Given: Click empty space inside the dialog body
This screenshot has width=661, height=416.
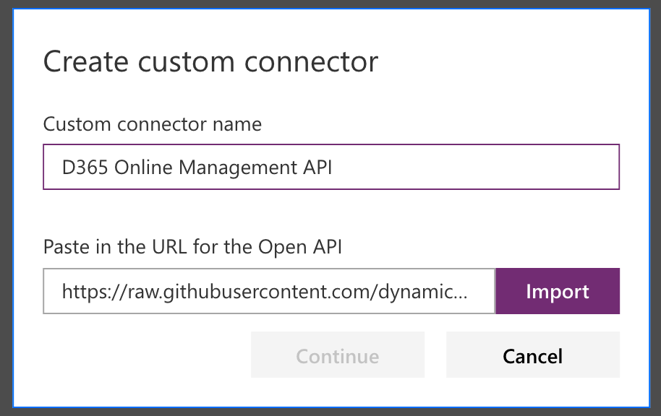Looking at the screenshot, I should [x=331, y=217].
